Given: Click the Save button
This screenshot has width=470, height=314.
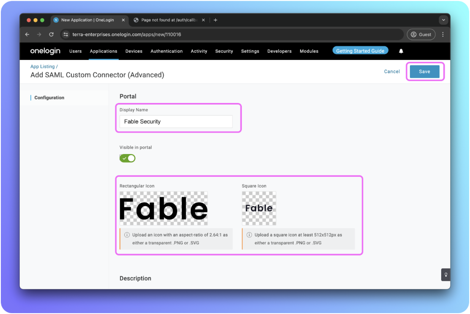Looking at the screenshot, I should point(424,72).
